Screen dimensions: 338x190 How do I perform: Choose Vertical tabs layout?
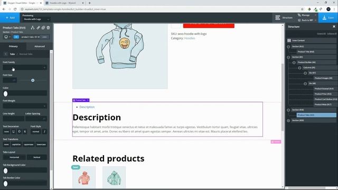(36, 157)
